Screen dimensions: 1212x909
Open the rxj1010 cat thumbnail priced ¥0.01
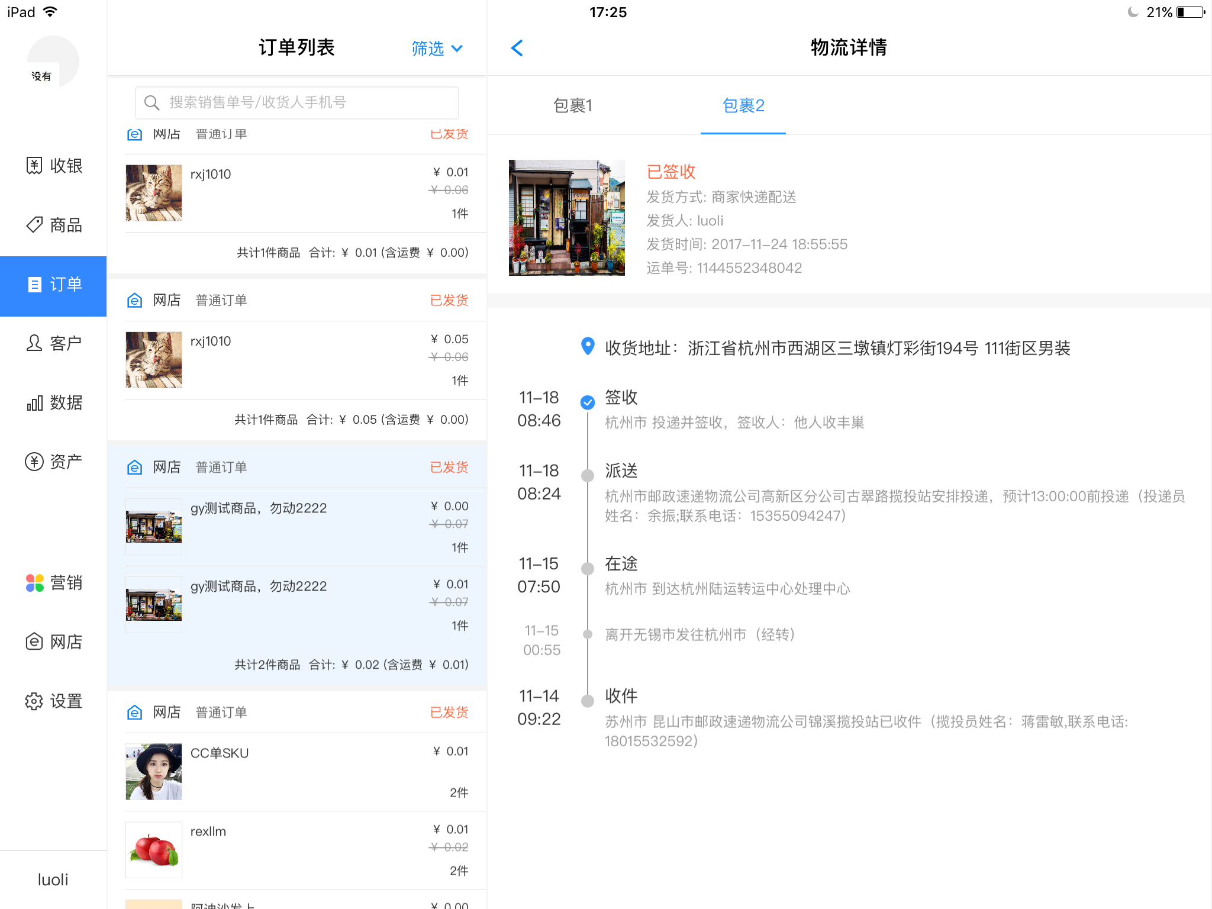point(154,193)
